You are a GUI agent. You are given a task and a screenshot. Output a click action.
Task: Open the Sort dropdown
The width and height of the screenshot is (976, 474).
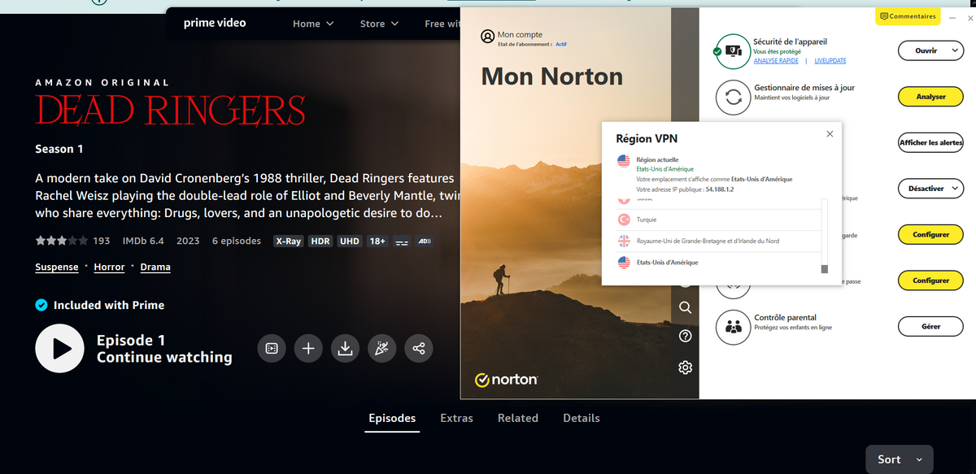click(x=900, y=459)
